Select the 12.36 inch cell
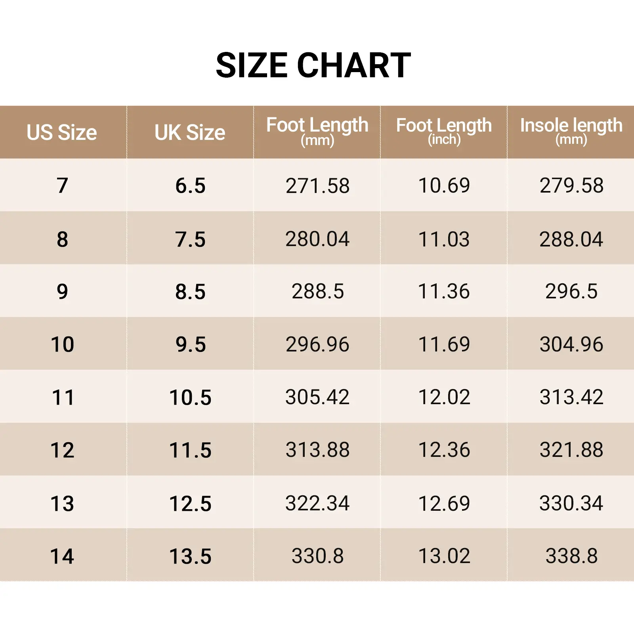 (x=444, y=450)
